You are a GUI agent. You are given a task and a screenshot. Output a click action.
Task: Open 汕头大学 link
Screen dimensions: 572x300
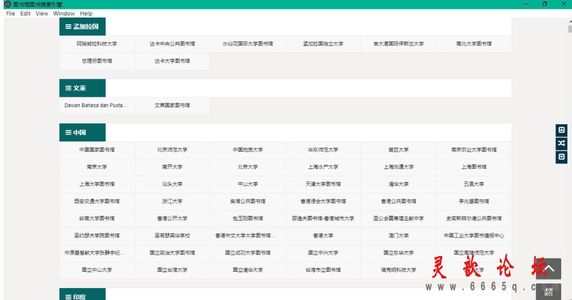coord(172,184)
